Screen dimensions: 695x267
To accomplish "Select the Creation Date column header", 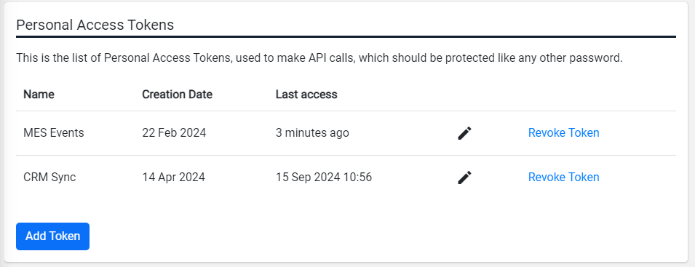I will (178, 95).
